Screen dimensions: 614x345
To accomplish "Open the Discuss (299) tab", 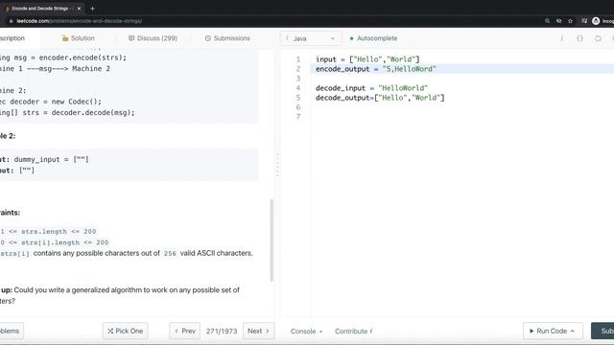I will (153, 38).
